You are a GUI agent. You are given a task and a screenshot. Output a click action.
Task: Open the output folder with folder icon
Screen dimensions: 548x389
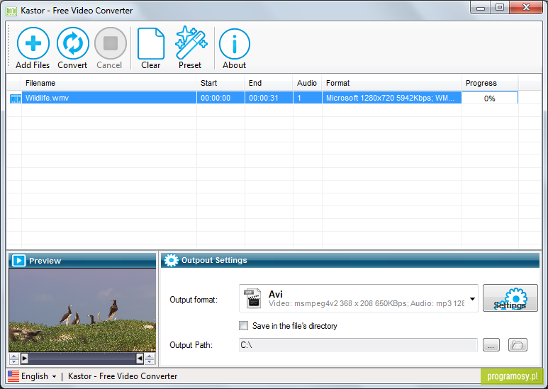(x=518, y=345)
